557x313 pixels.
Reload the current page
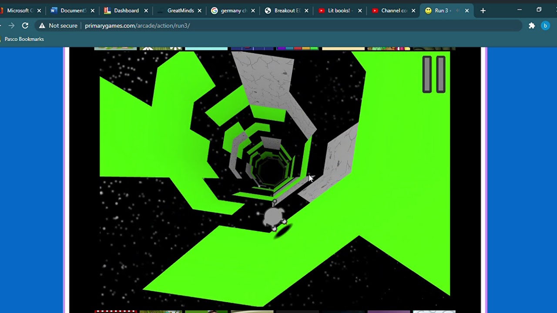tap(25, 26)
